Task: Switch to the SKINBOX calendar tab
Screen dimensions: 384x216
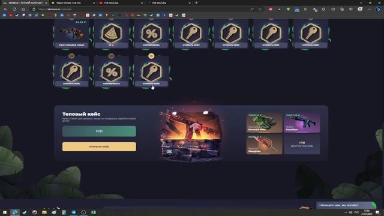Action: pyautogui.click(x=25, y=2)
